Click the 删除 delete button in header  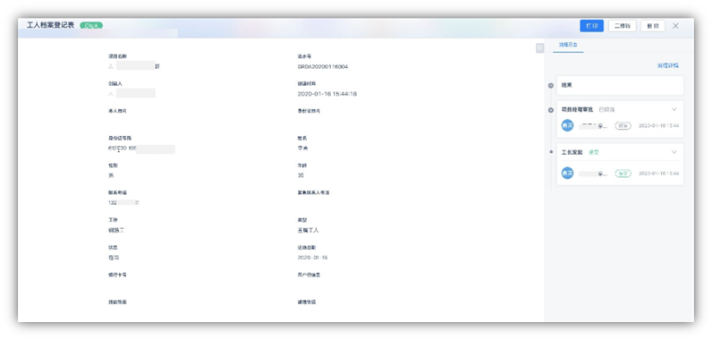652,26
